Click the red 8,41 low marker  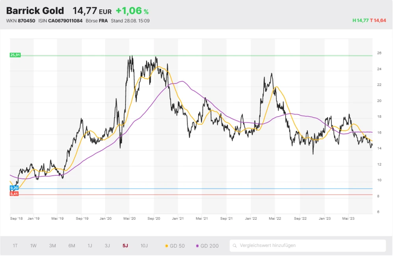coord(14,194)
